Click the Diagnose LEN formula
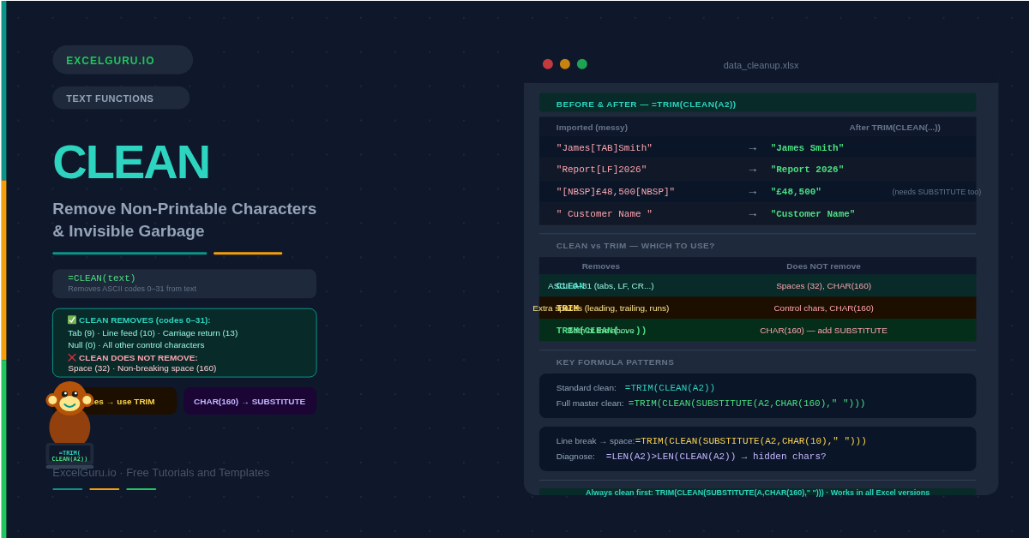Screen dimensions: 1029x538 point(715,457)
